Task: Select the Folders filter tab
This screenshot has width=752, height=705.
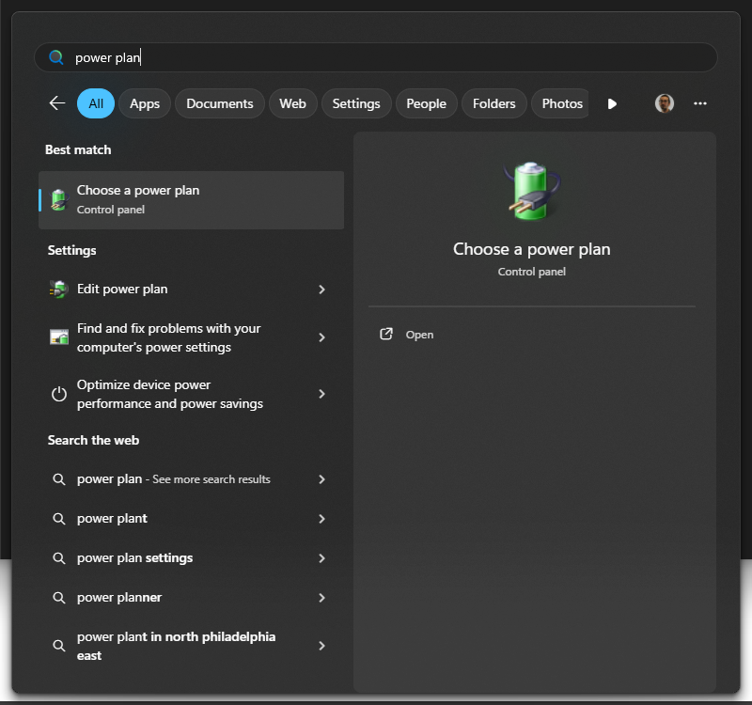Action: pyautogui.click(x=493, y=103)
